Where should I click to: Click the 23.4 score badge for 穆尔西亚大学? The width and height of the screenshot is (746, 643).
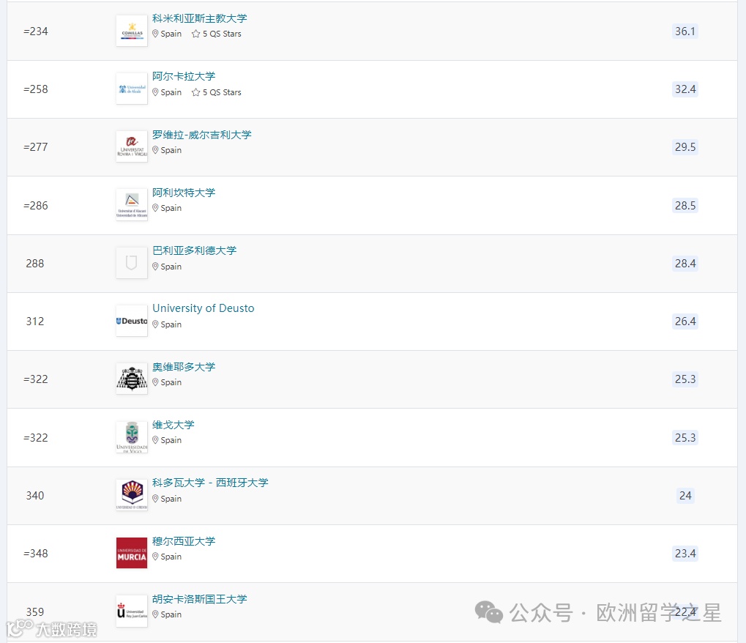(685, 553)
